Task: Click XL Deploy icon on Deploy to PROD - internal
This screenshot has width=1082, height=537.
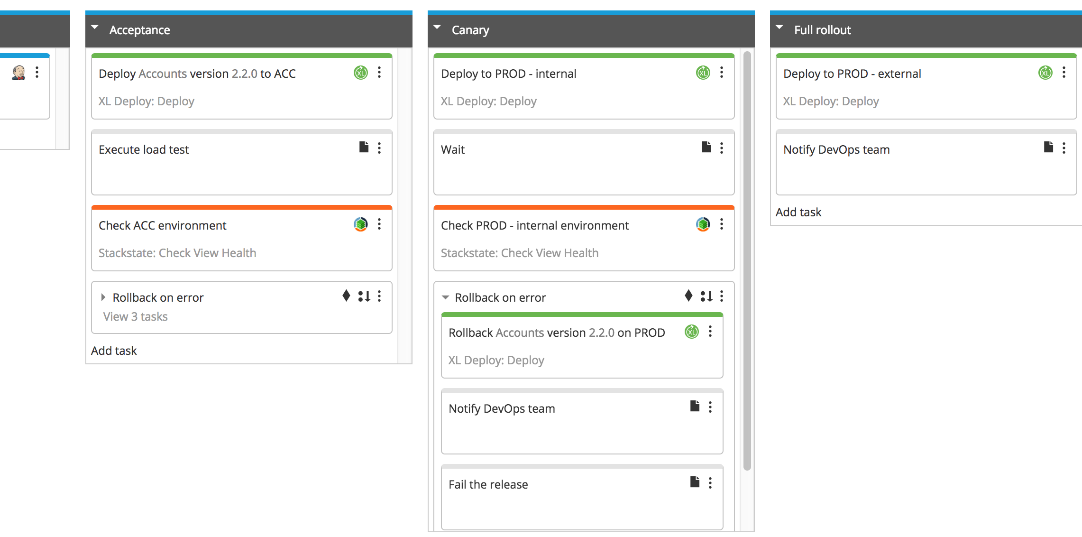Action: (703, 73)
